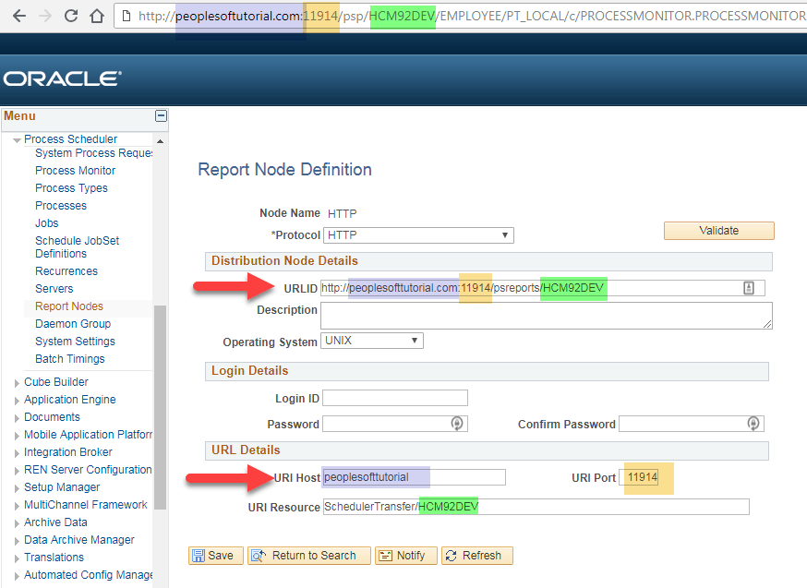Click the Password field lock icon

click(x=456, y=424)
